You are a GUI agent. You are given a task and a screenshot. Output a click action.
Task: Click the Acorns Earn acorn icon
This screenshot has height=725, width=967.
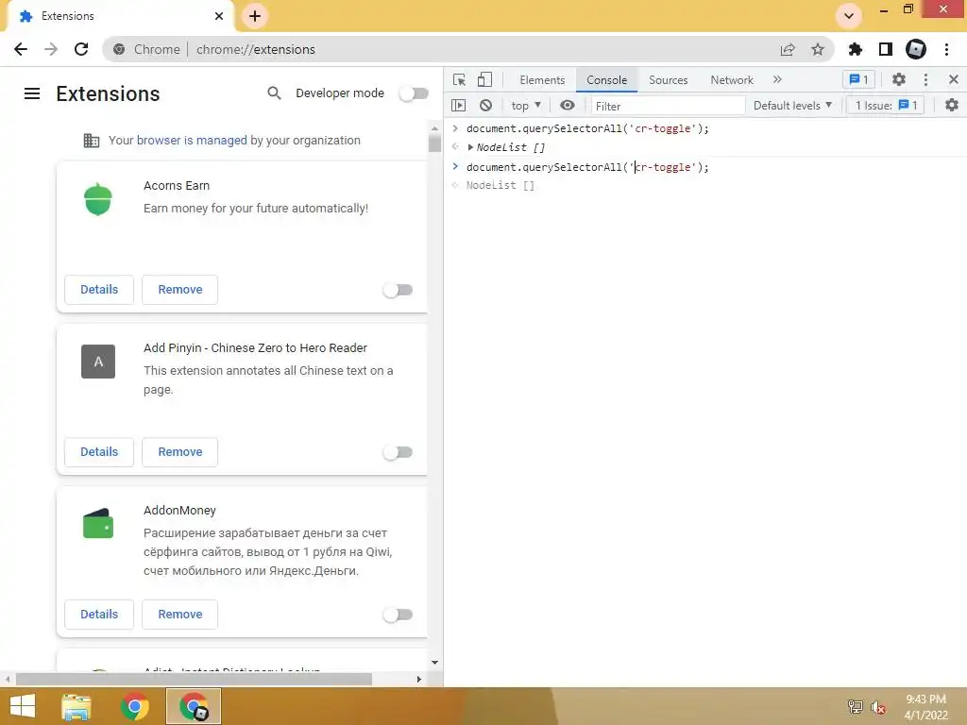[x=98, y=199]
